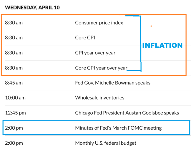Click Core CPI year over year entry

pos(101,68)
